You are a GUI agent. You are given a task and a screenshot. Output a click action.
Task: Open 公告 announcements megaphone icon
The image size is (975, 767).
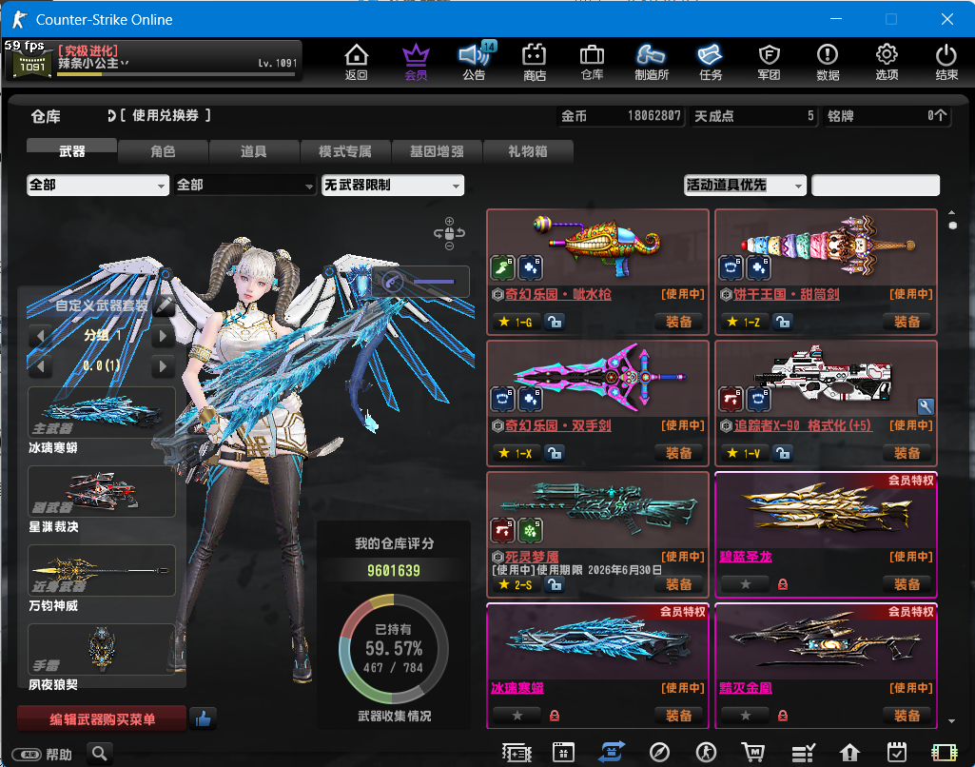tap(473, 61)
